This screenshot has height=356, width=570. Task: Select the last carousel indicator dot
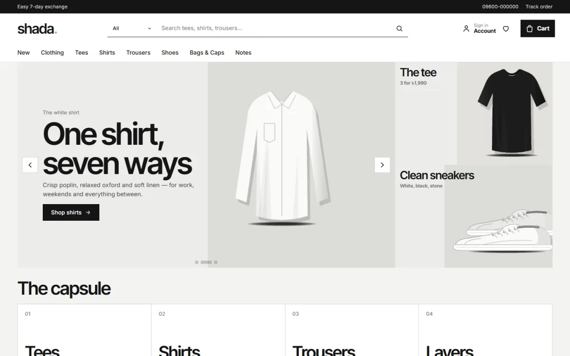(216, 262)
